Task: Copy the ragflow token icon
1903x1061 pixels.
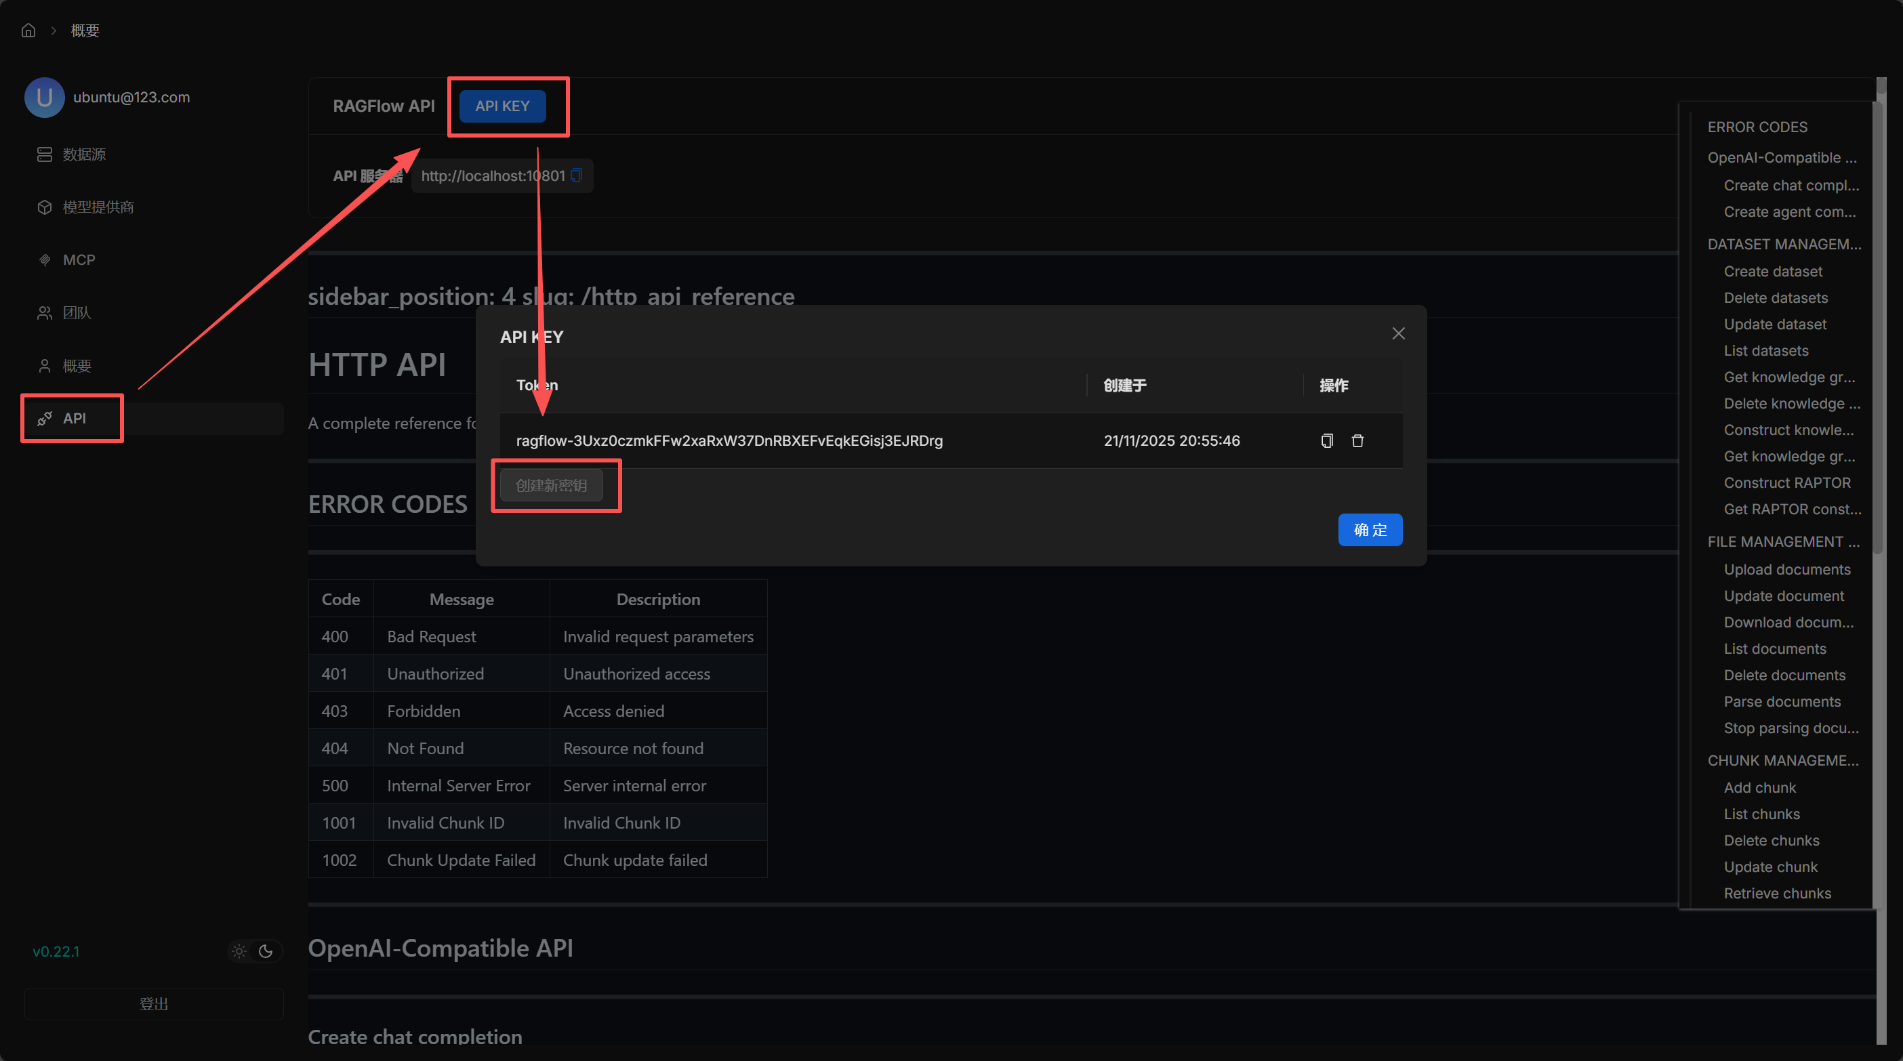Action: [x=1327, y=441]
